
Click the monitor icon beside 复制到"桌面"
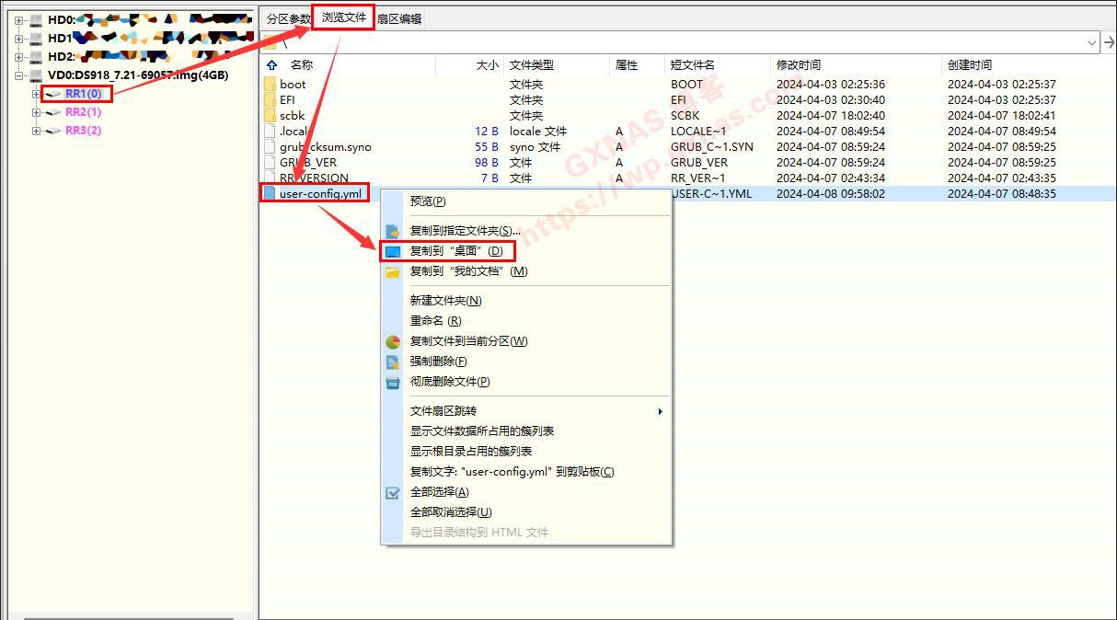click(393, 251)
